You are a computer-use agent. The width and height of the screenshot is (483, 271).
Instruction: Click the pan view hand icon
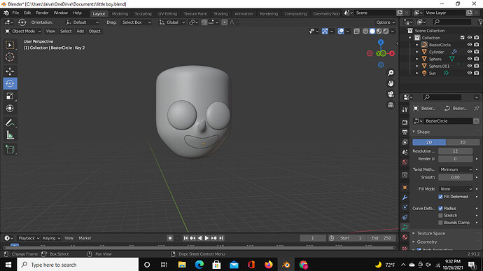click(391, 83)
